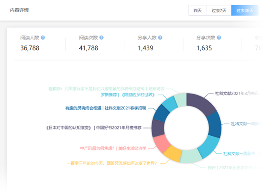This screenshot has height=192, width=263.
Task: Click help icon next to 分享次数
Action: [219, 38]
